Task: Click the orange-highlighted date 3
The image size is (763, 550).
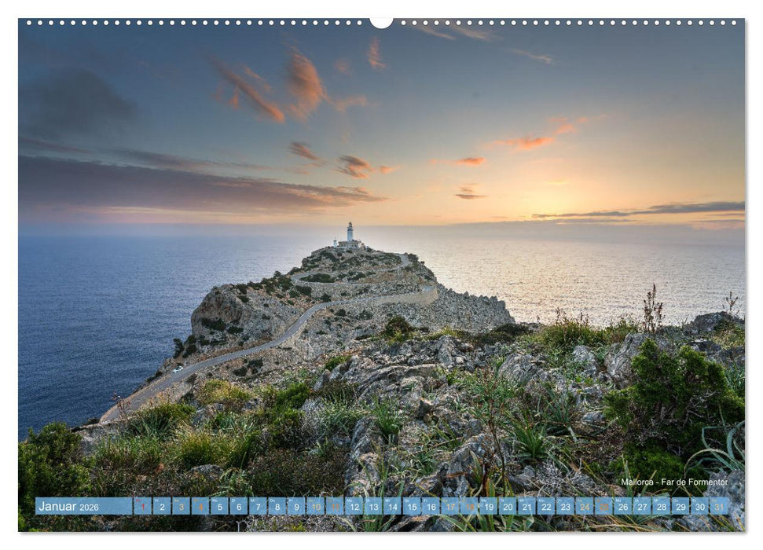Action: 180,509
